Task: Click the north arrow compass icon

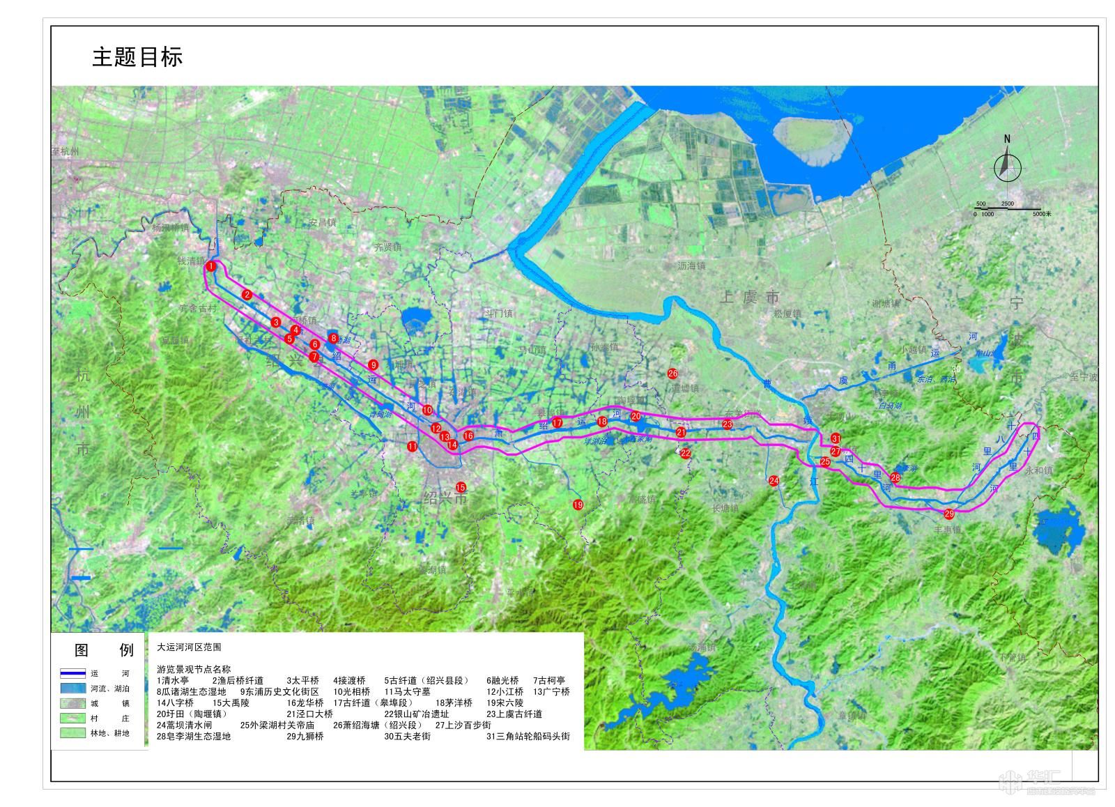Action: click(1007, 164)
